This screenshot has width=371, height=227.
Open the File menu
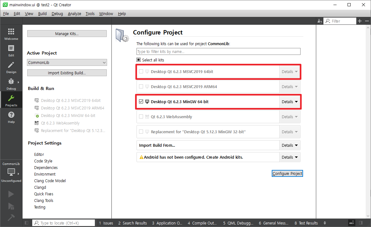[6, 14]
